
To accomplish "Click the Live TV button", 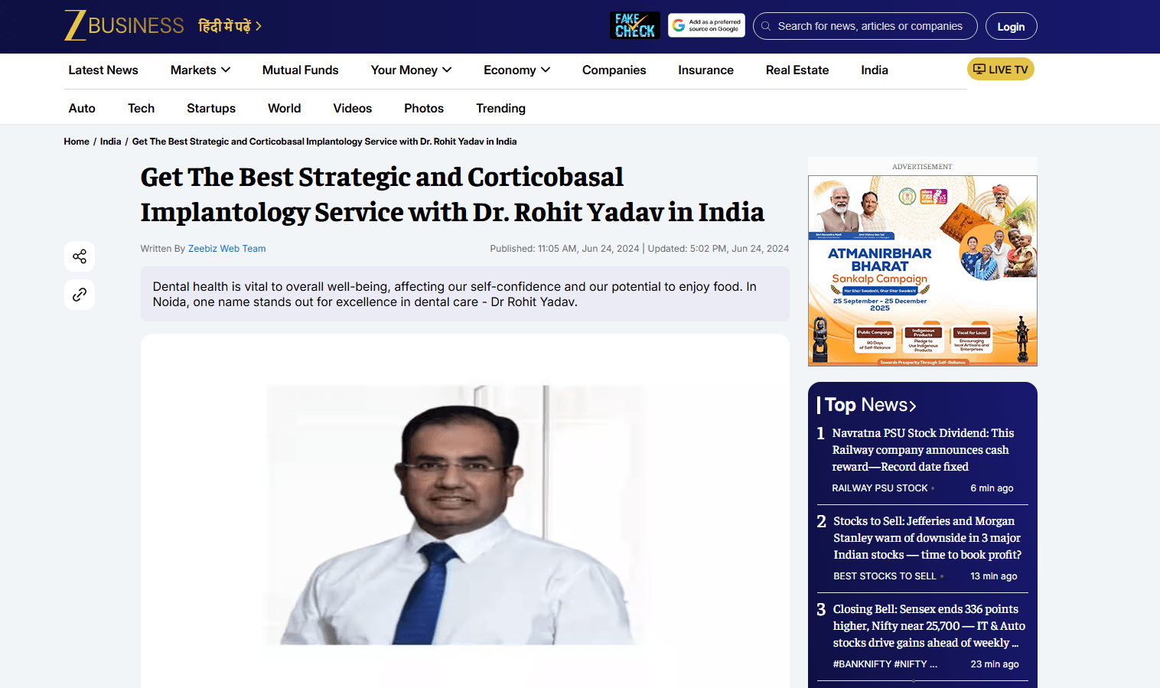I will [x=1000, y=70].
